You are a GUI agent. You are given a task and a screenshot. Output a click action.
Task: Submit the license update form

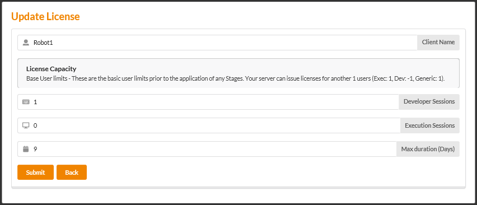(x=36, y=172)
